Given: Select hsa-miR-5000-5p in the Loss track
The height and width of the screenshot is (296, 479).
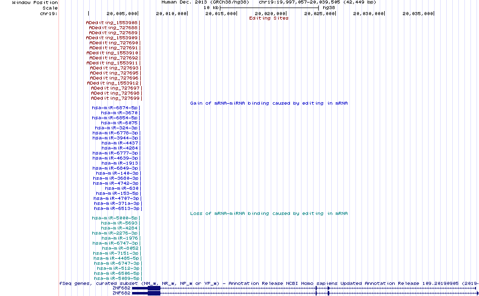Looking at the screenshot, I should coord(114,218).
